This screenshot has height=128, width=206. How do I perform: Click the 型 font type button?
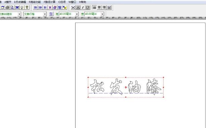[51, 14]
